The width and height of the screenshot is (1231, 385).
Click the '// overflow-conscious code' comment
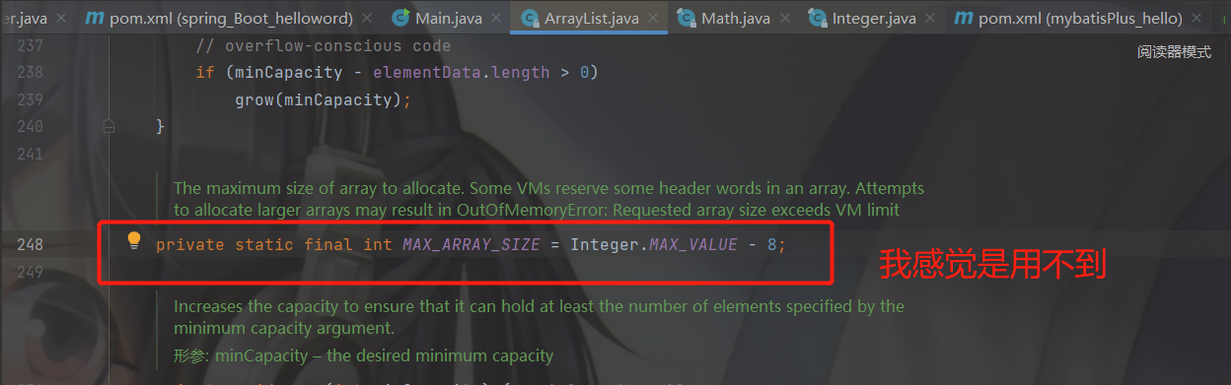click(324, 46)
